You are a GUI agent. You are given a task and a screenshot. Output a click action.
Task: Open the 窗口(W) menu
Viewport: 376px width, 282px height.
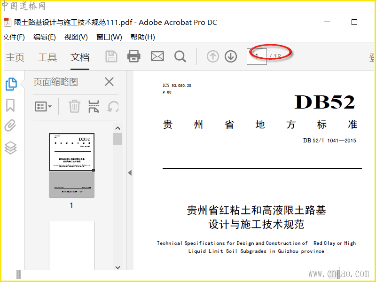[x=109, y=37]
